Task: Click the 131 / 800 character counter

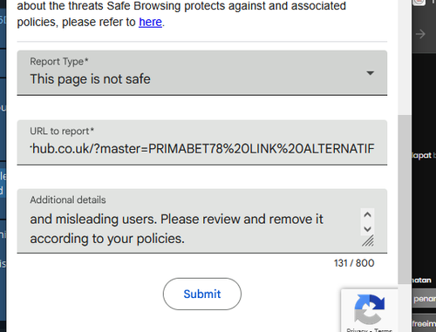Action: click(x=354, y=263)
